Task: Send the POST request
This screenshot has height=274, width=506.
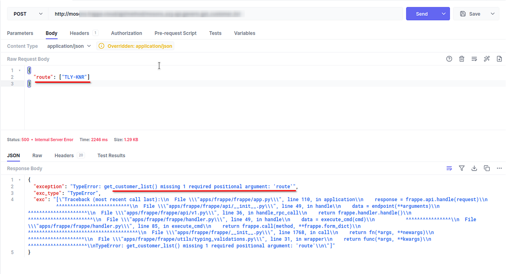Action: pos(422,14)
